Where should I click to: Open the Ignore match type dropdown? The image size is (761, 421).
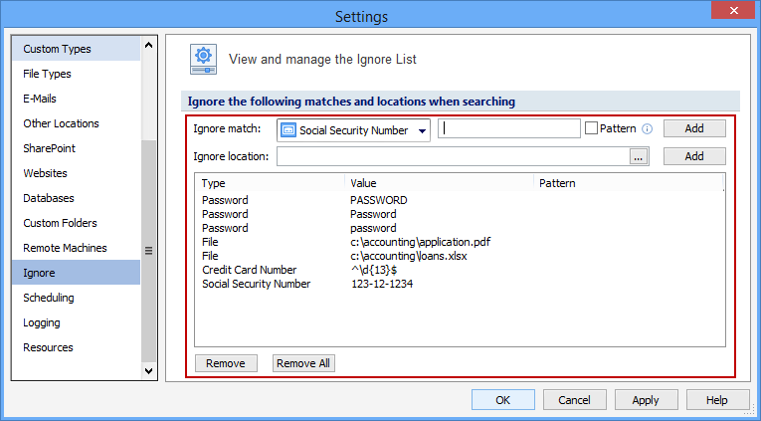[x=422, y=130]
